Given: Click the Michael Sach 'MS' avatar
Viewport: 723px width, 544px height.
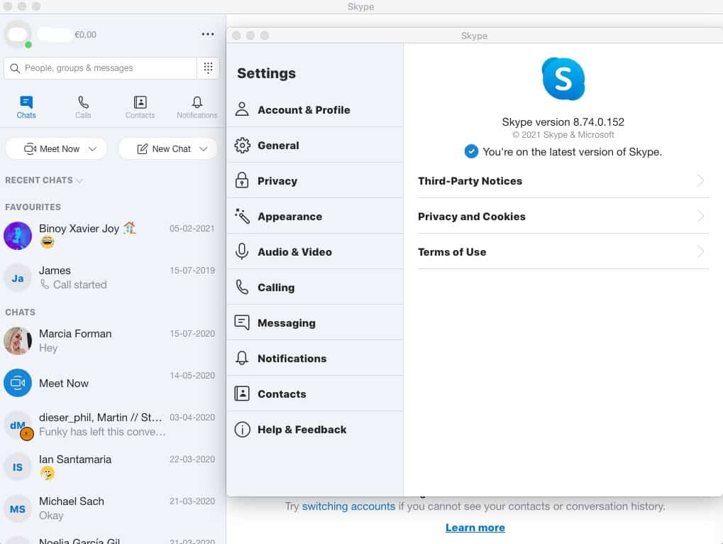Looking at the screenshot, I should (x=18, y=509).
